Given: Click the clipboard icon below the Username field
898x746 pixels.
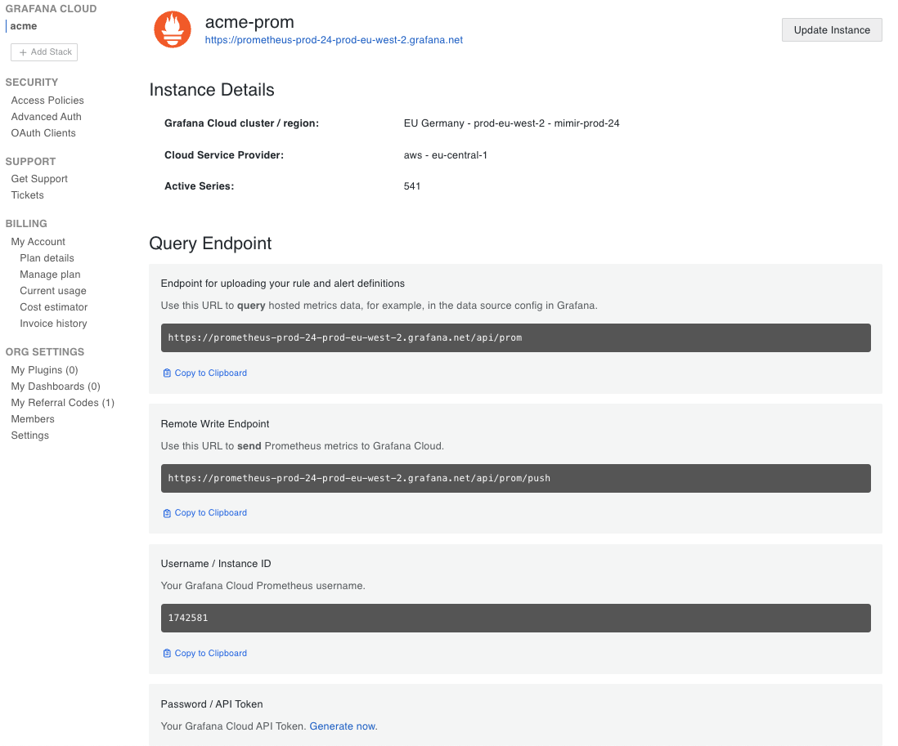Looking at the screenshot, I should (166, 653).
